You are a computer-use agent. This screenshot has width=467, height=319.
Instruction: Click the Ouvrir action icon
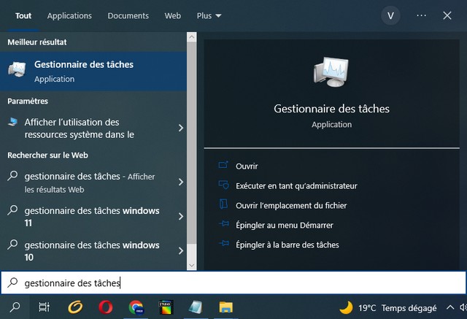pos(223,165)
